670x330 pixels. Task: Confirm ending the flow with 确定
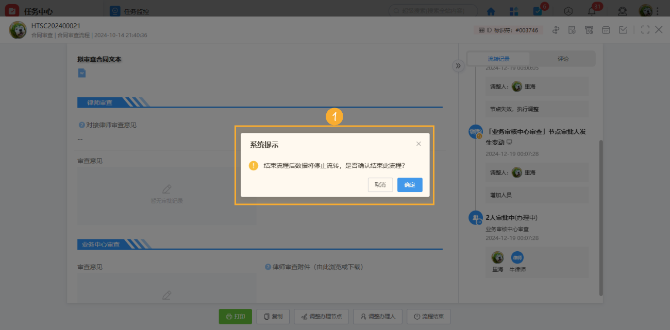(409, 185)
